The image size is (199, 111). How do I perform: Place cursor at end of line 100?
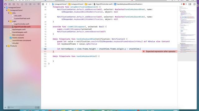[x=140, y=49]
